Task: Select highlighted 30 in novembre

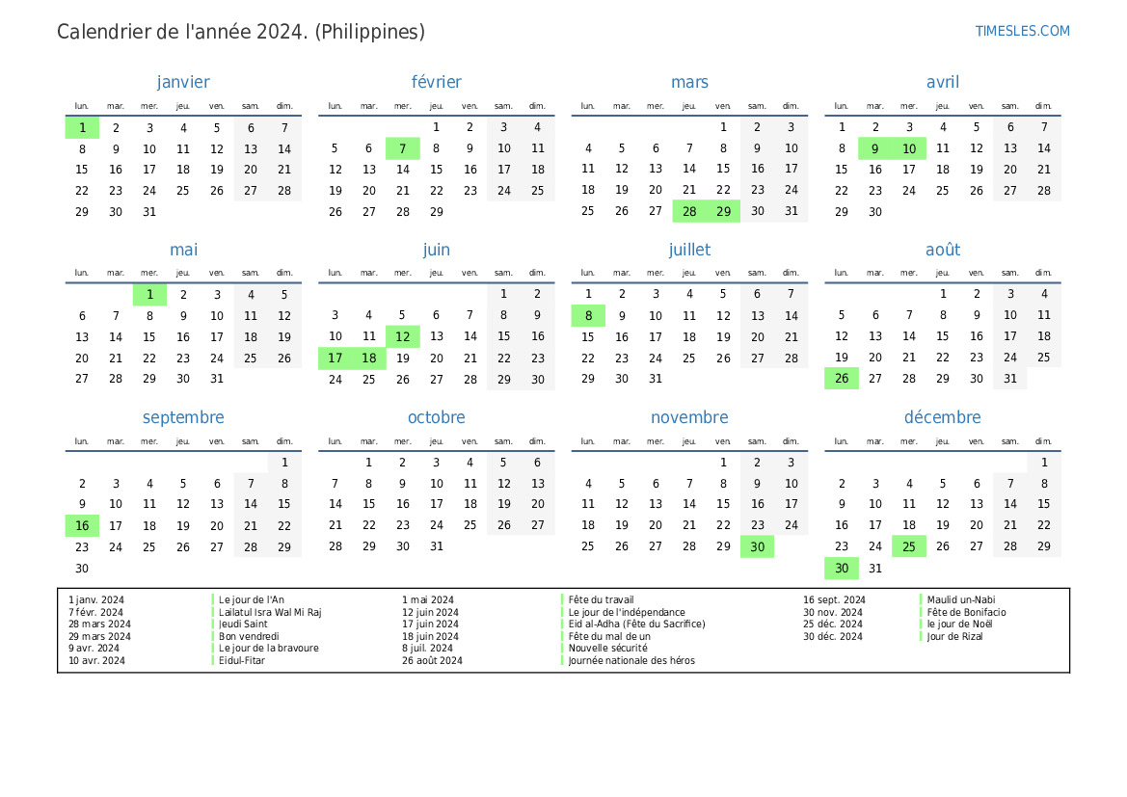Action: pos(757,546)
